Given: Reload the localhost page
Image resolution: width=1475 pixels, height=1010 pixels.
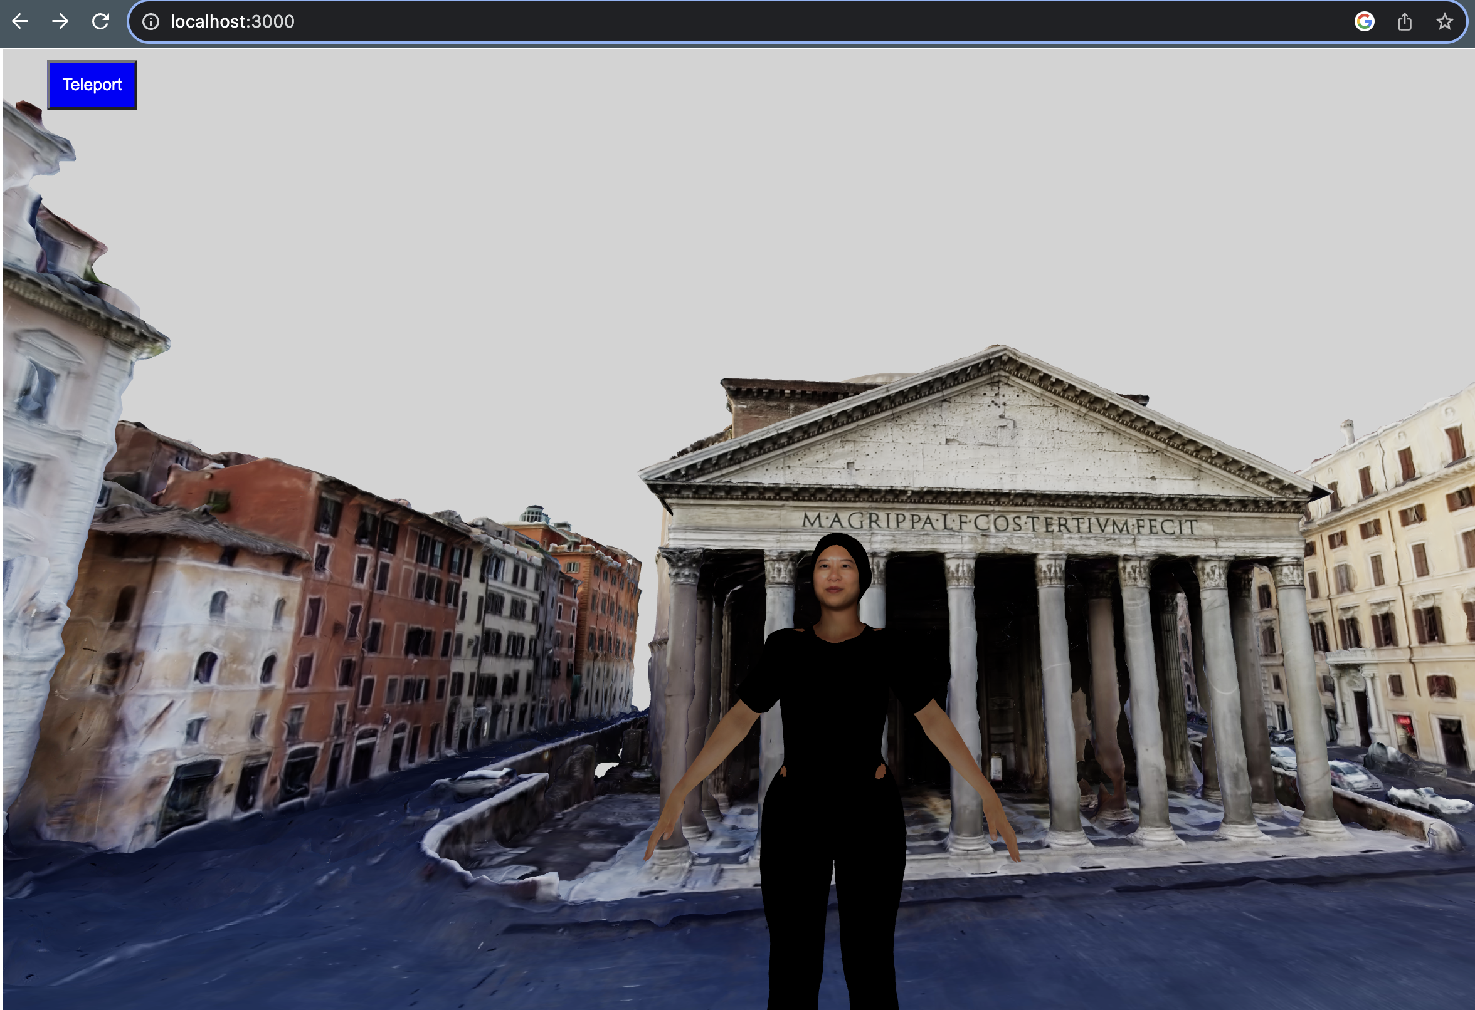Looking at the screenshot, I should 100,21.
